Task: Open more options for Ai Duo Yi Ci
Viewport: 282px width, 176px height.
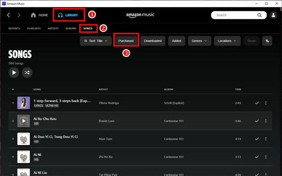Action: point(266,139)
